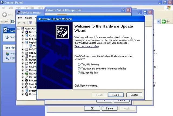Collapse the Display adapters category

pyautogui.click(x=22, y=42)
